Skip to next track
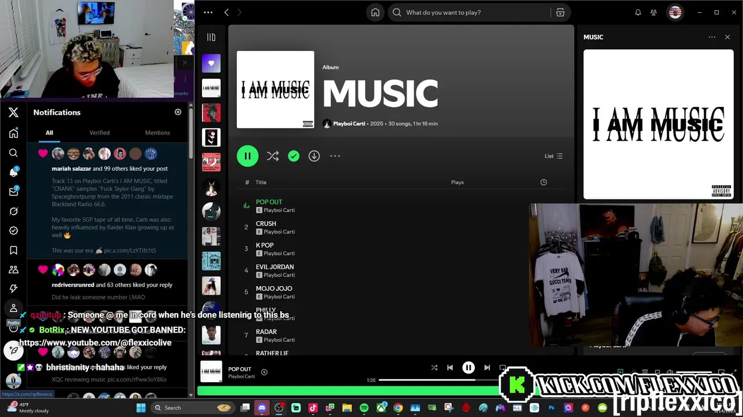Screen dimensions: 743x417 (x=487, y=368)
